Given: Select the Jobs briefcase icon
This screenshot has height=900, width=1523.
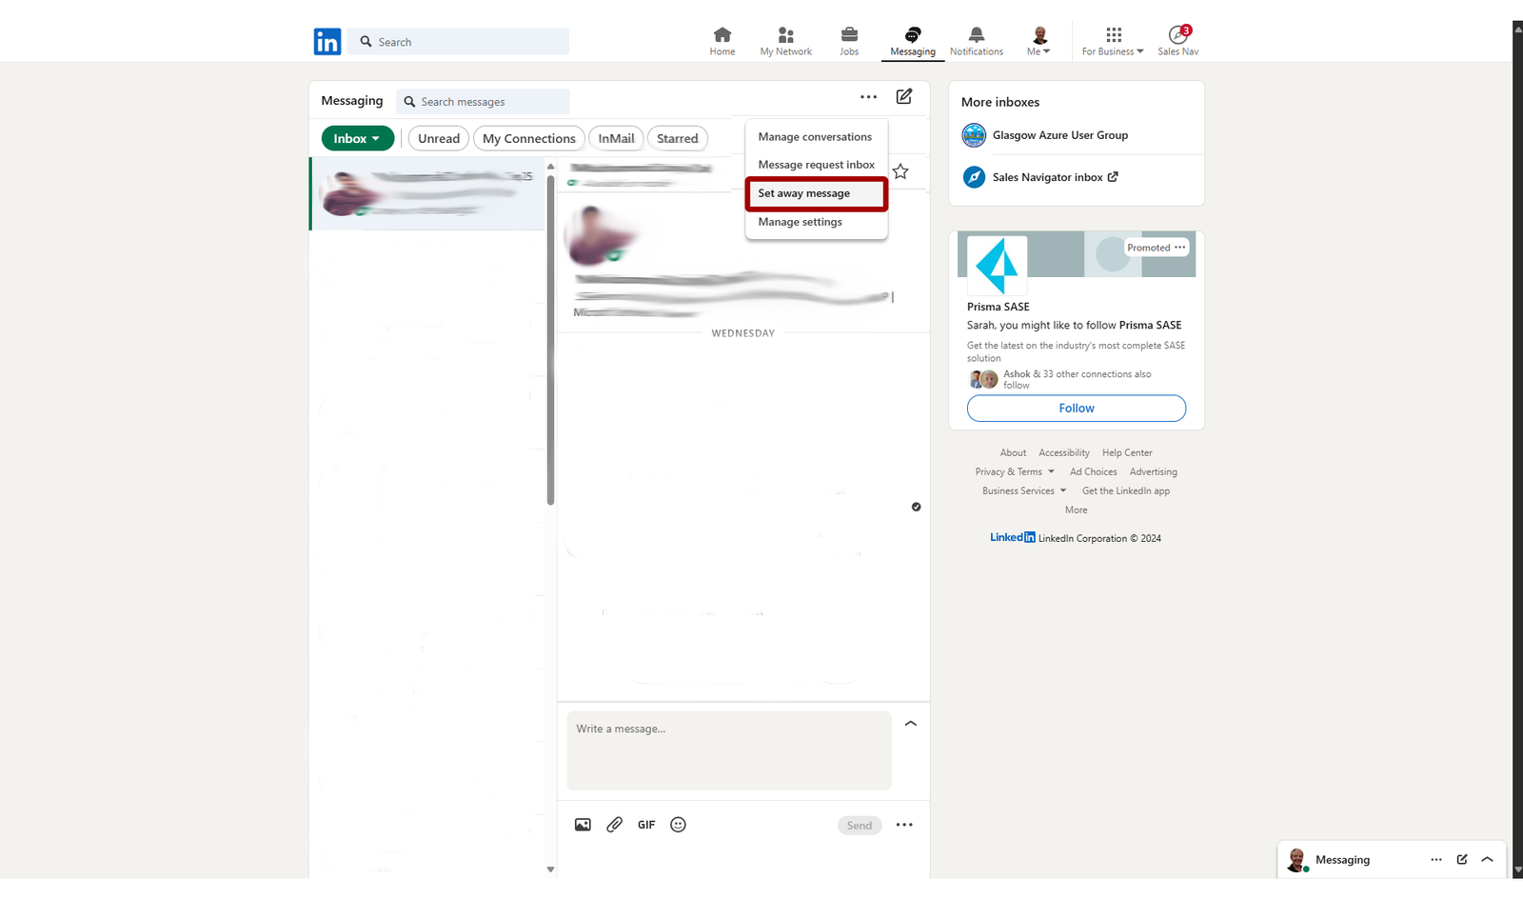Looking at the screenshot, I should 848,34.
